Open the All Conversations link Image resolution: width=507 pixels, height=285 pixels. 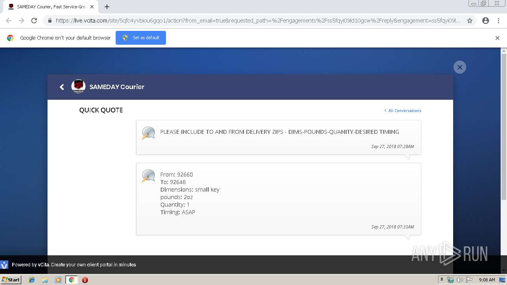click(403, 110)
